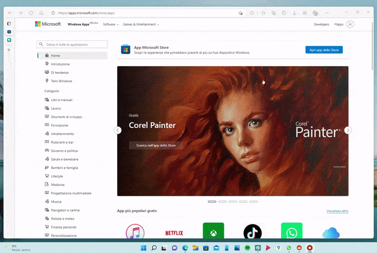Jump to the second carousel slide indicator
377x253 pixels.
pyautogui.click(x=222, y=202)
